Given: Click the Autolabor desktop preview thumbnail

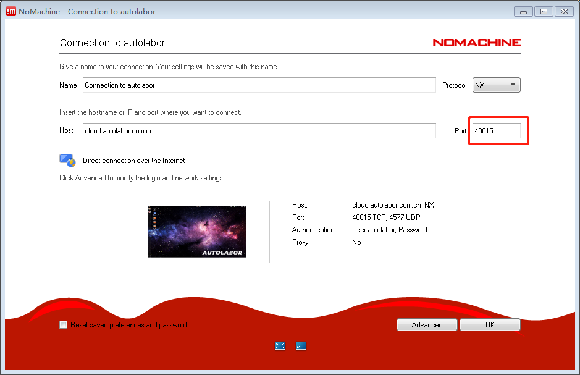Looking at the screenshot, I should [x=197, y=232].
